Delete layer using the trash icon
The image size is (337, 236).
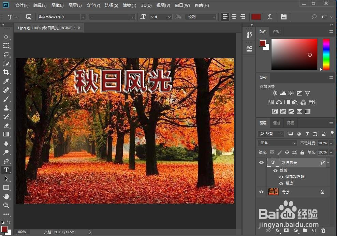[x=323, y=231]
